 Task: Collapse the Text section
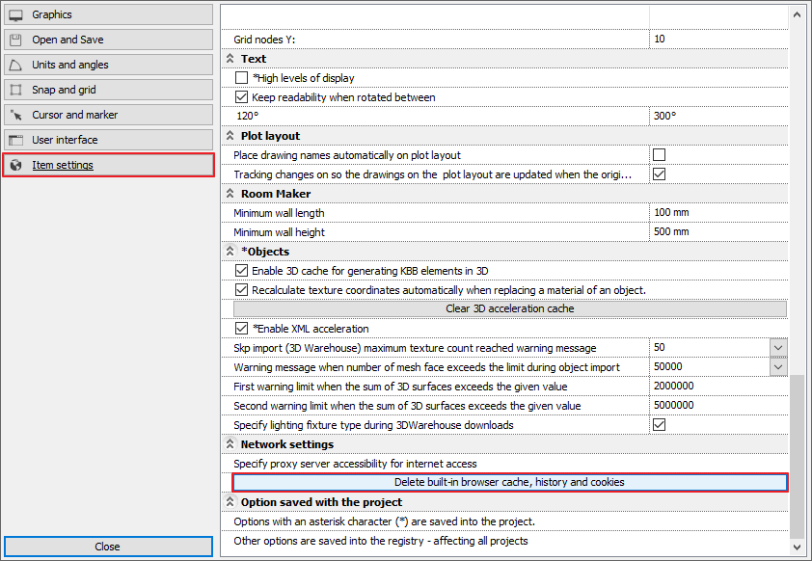click(x=230, y=59)
